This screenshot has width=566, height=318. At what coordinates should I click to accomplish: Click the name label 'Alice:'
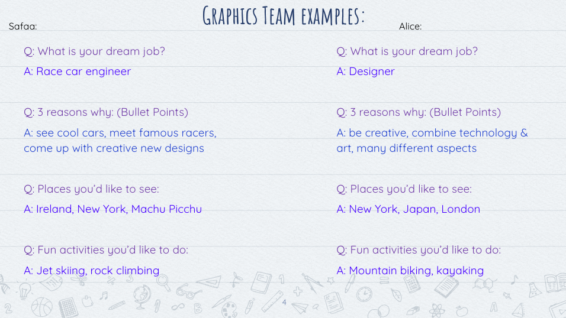point(410,27)
